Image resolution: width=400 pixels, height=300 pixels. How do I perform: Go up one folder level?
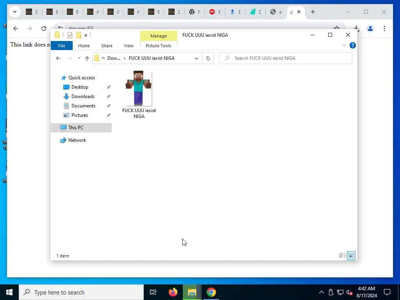click(87, 58)
